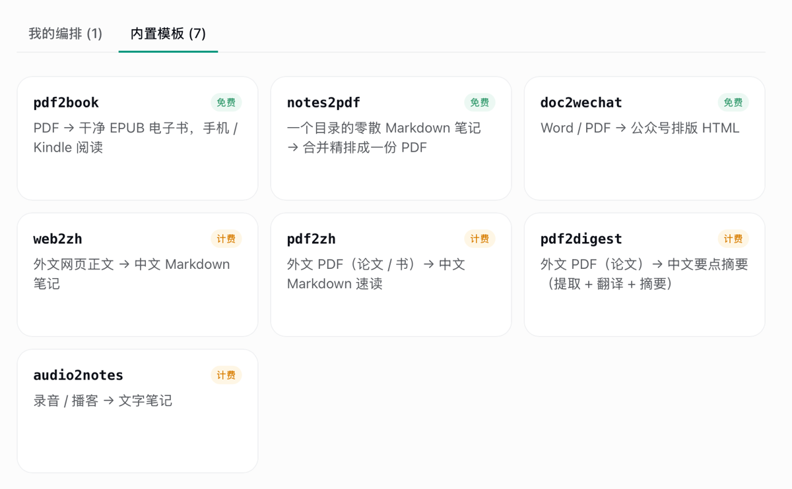Open the pdf2book template card
The height and width of the screenshot is (489, 792).
(137, 138)
